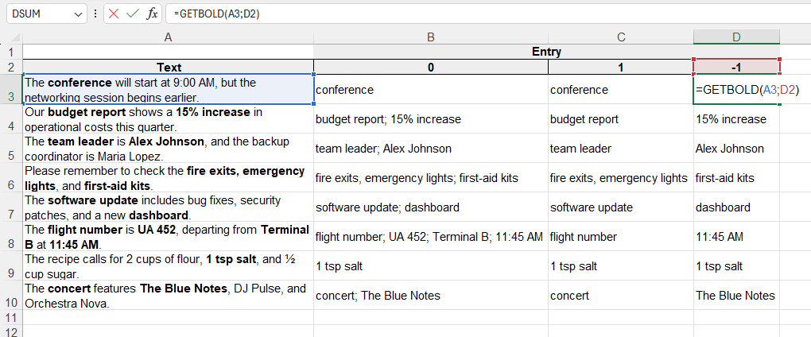Select the row 7 header

[x=11, y=207]
